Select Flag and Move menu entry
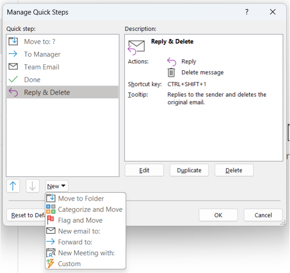 (80, 220)
